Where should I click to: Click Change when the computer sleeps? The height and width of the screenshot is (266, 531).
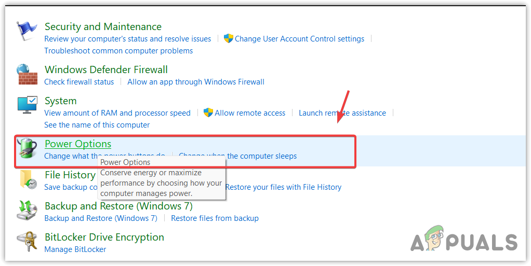238,156
